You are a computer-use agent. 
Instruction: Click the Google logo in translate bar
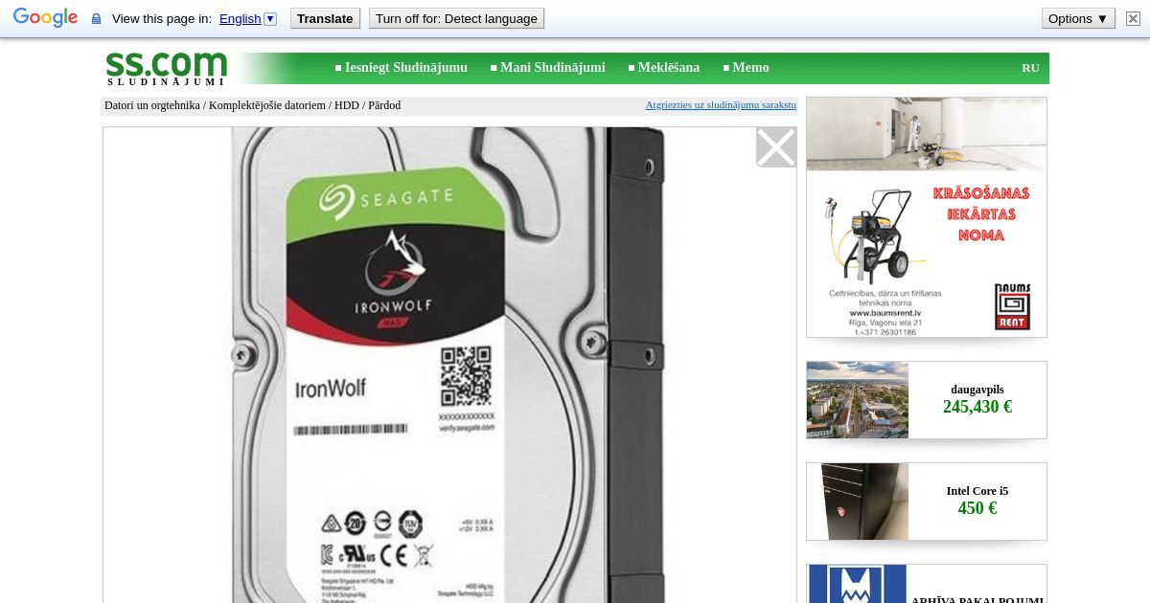coord(45,18)
